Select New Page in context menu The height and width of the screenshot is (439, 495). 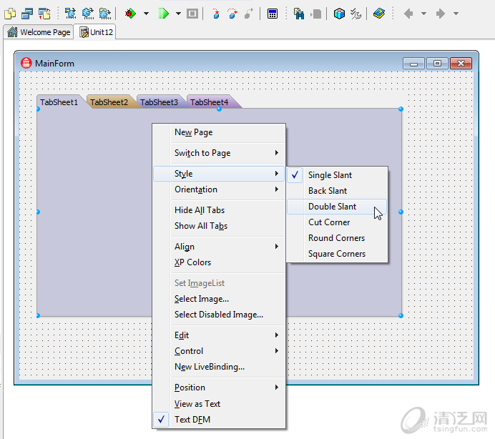pyautogui.click(x=193, y=132)
